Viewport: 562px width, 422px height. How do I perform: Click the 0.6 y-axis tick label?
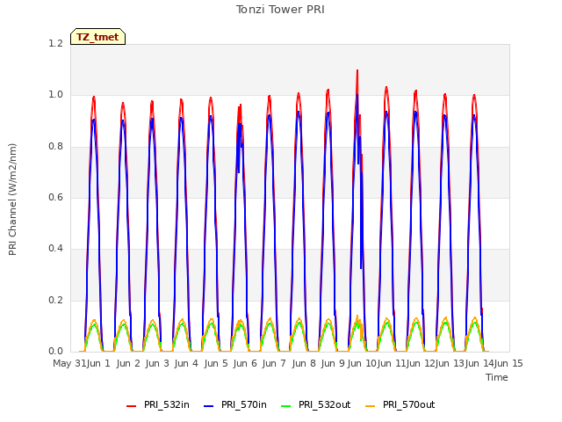tap(56, 197)
